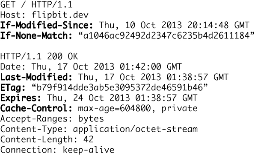
Task: Click the bold ETag header name
Action: pyautogui.click(x=13, y=88)
